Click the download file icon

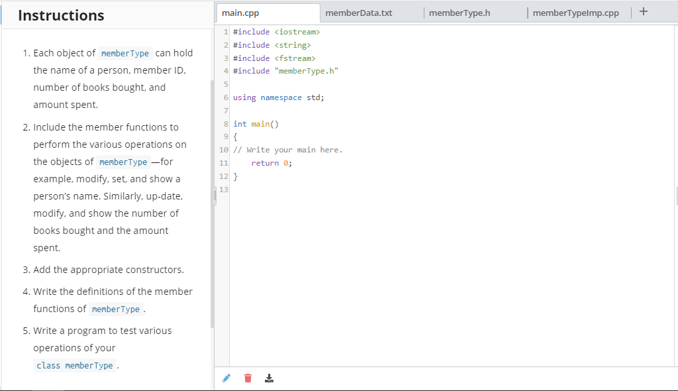269,378
